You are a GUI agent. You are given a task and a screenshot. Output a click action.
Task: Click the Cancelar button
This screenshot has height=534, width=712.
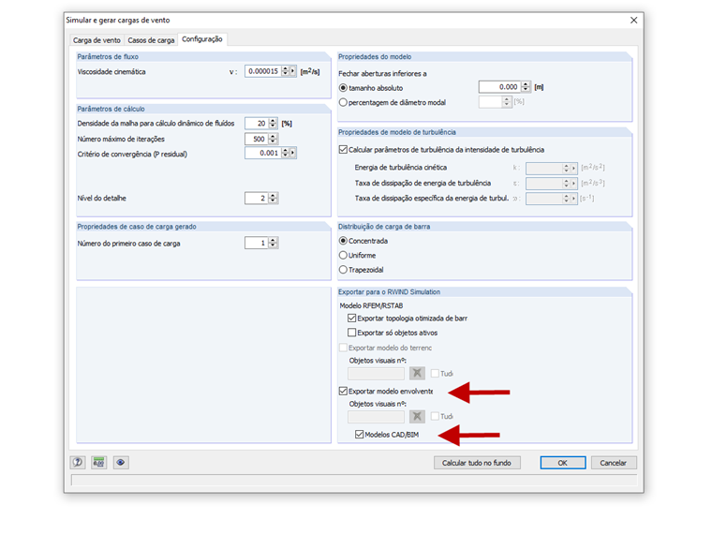click(x=614, y=463)
